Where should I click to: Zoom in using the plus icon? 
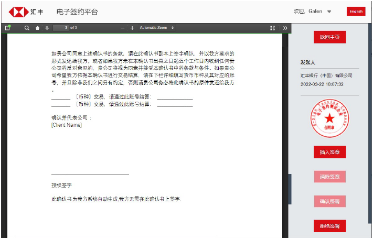tap(132, 28)
